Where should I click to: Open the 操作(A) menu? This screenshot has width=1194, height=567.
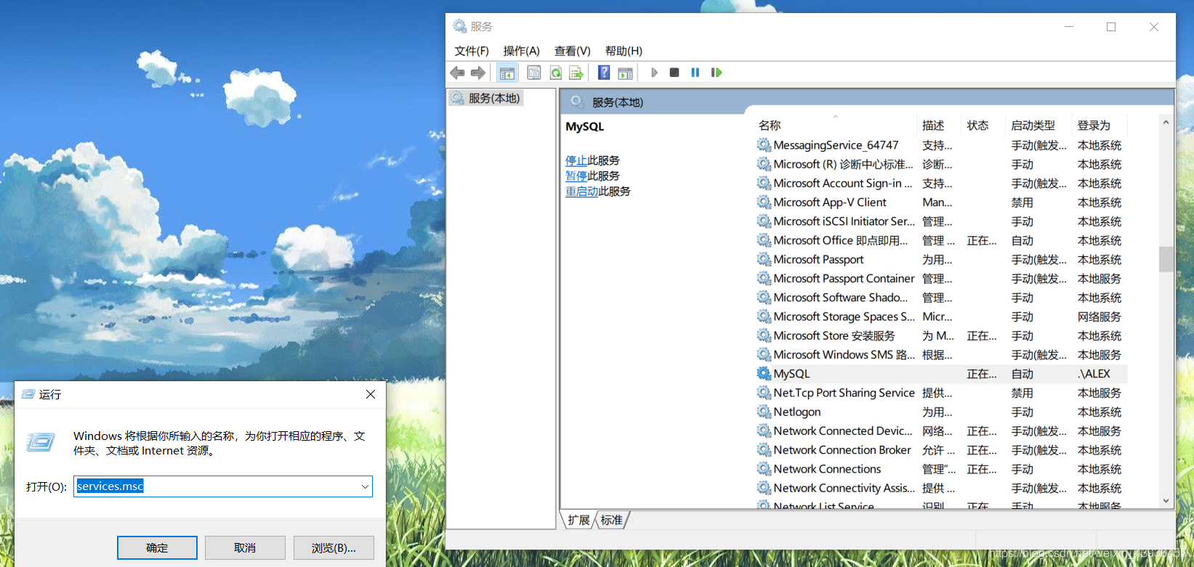(x=521, y=51)
